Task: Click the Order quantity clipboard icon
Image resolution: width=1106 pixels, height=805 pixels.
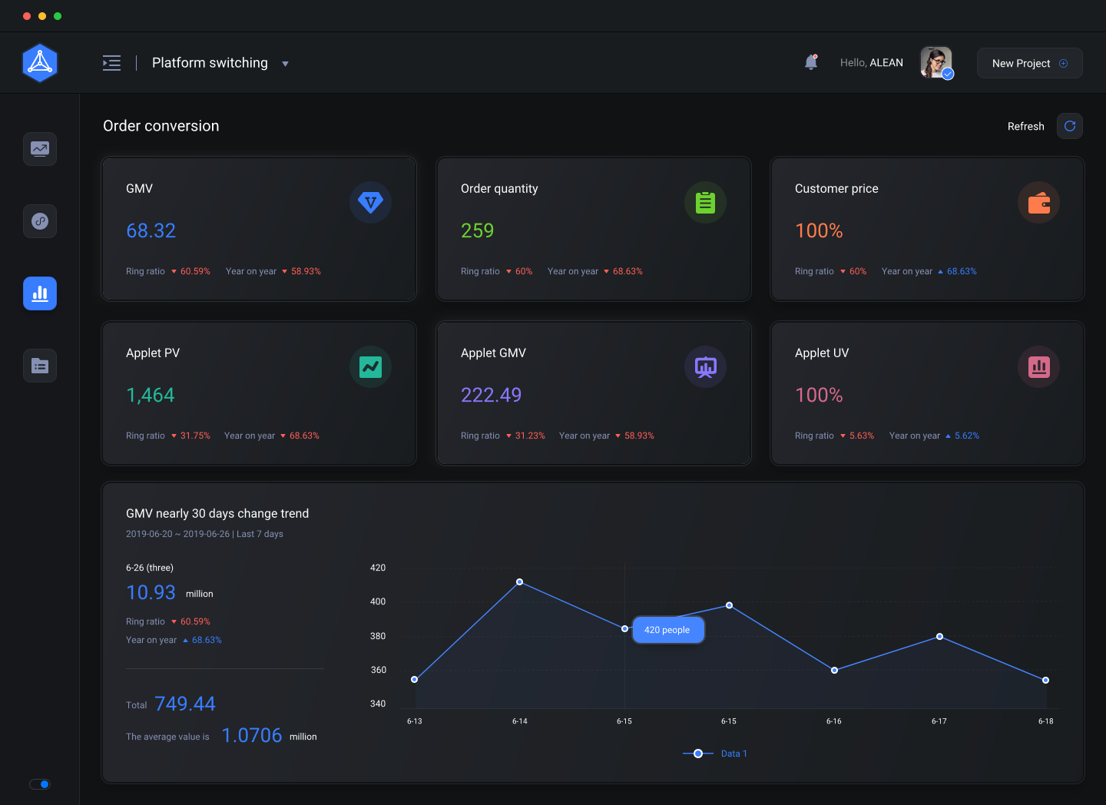Action: [705, 203]
